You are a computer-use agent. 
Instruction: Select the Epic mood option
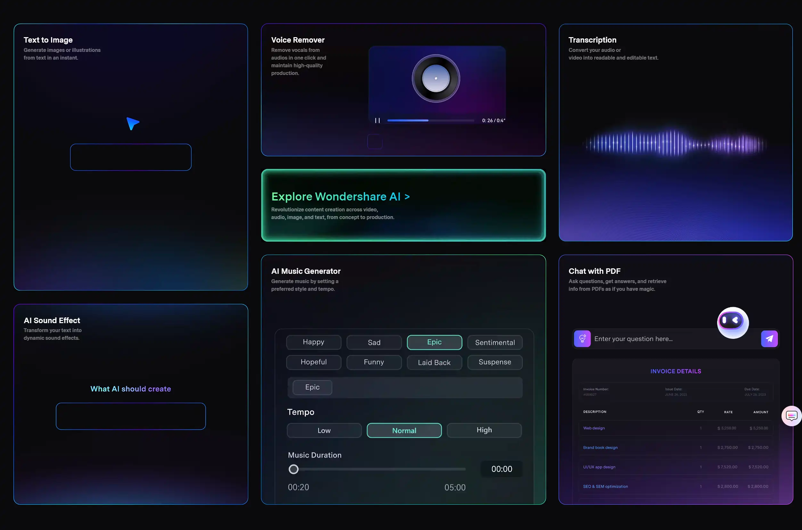[x=434, y=342]
